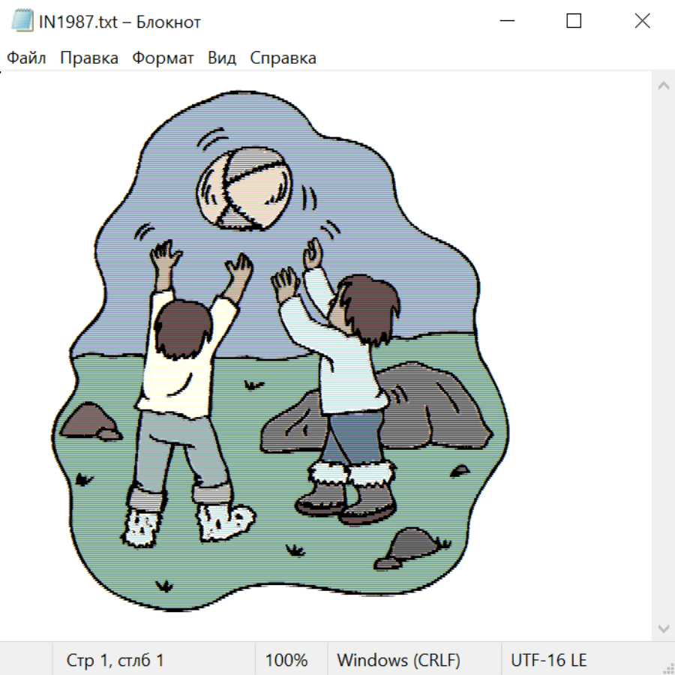The image size is (675, 675).
Task: Click the resize grip in the bottom-right corner
Action: click(667, 667)
